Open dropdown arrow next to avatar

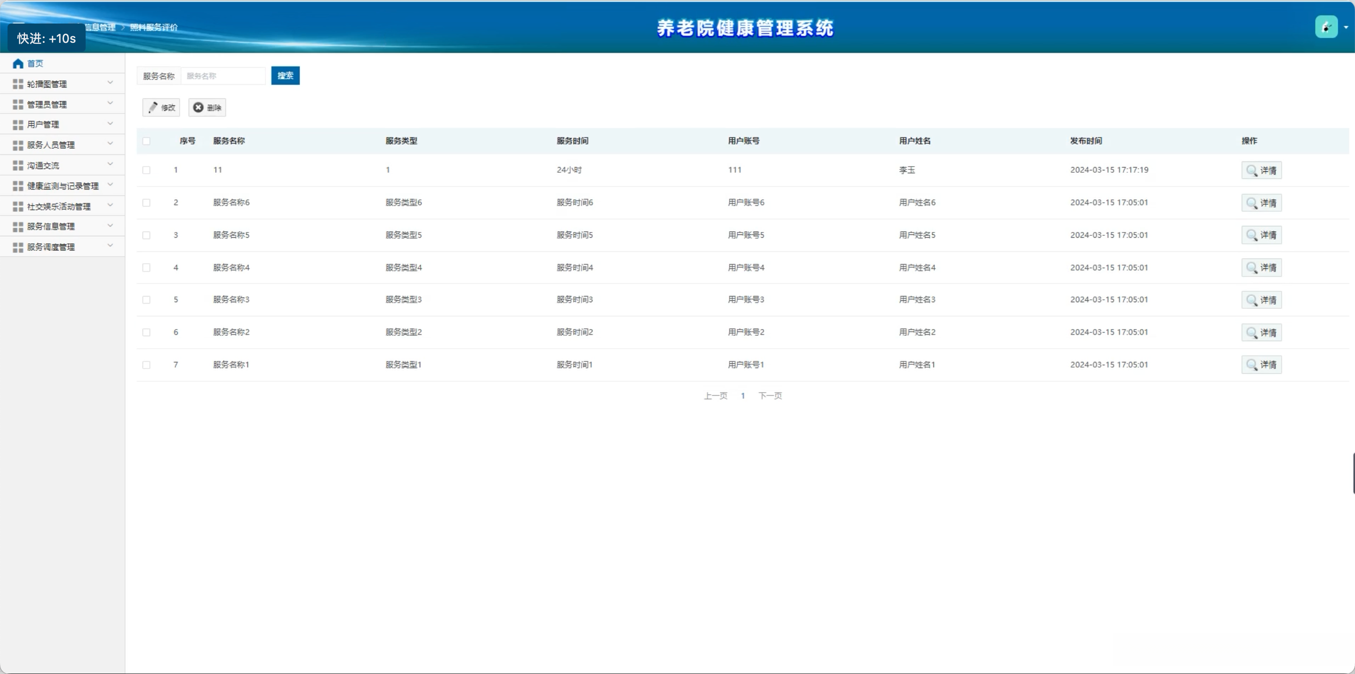[x=1346, y=27]
